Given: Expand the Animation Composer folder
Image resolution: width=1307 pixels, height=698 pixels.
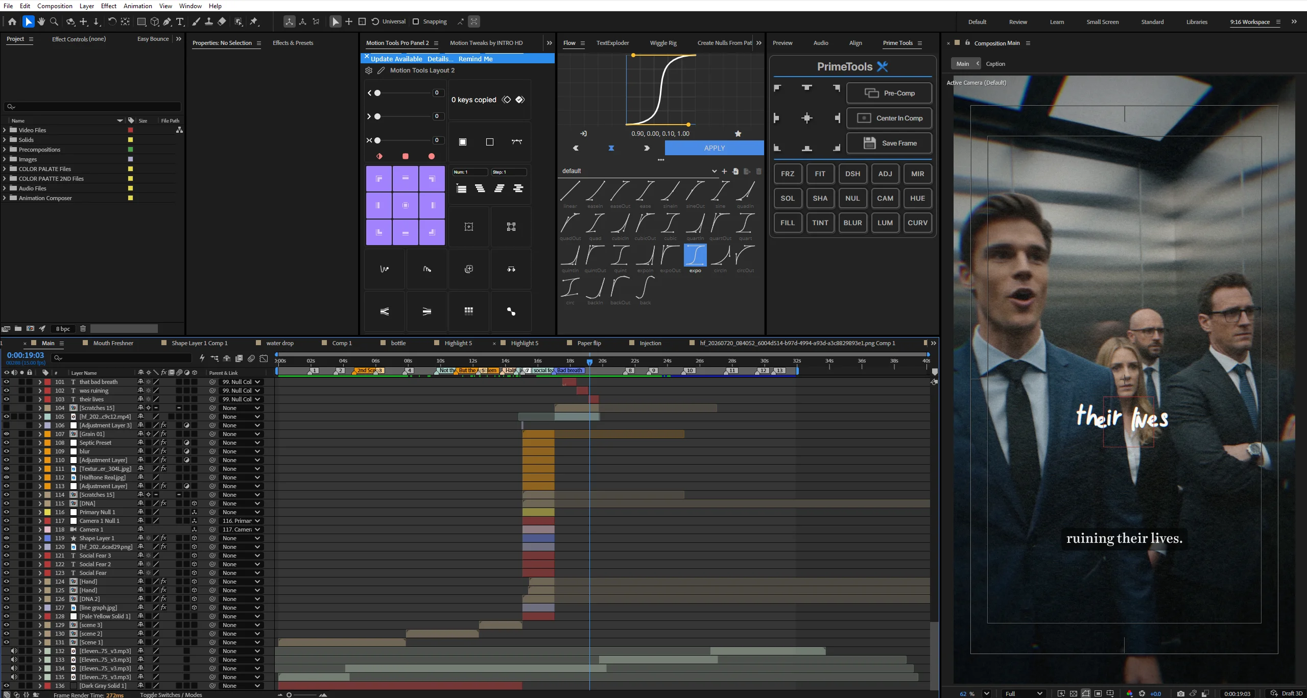Looking at the screenshot, I should click(5, 198).
